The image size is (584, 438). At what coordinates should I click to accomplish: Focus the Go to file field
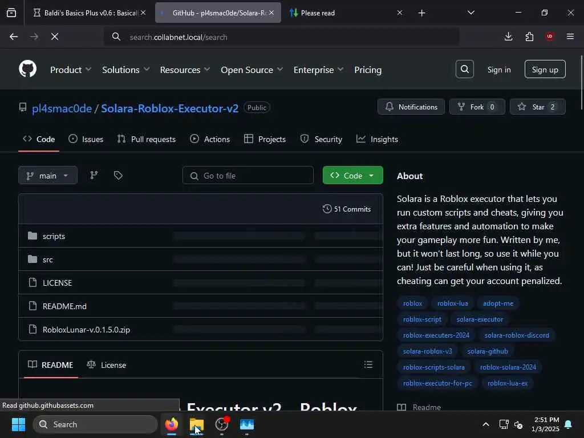pos(248,176)
